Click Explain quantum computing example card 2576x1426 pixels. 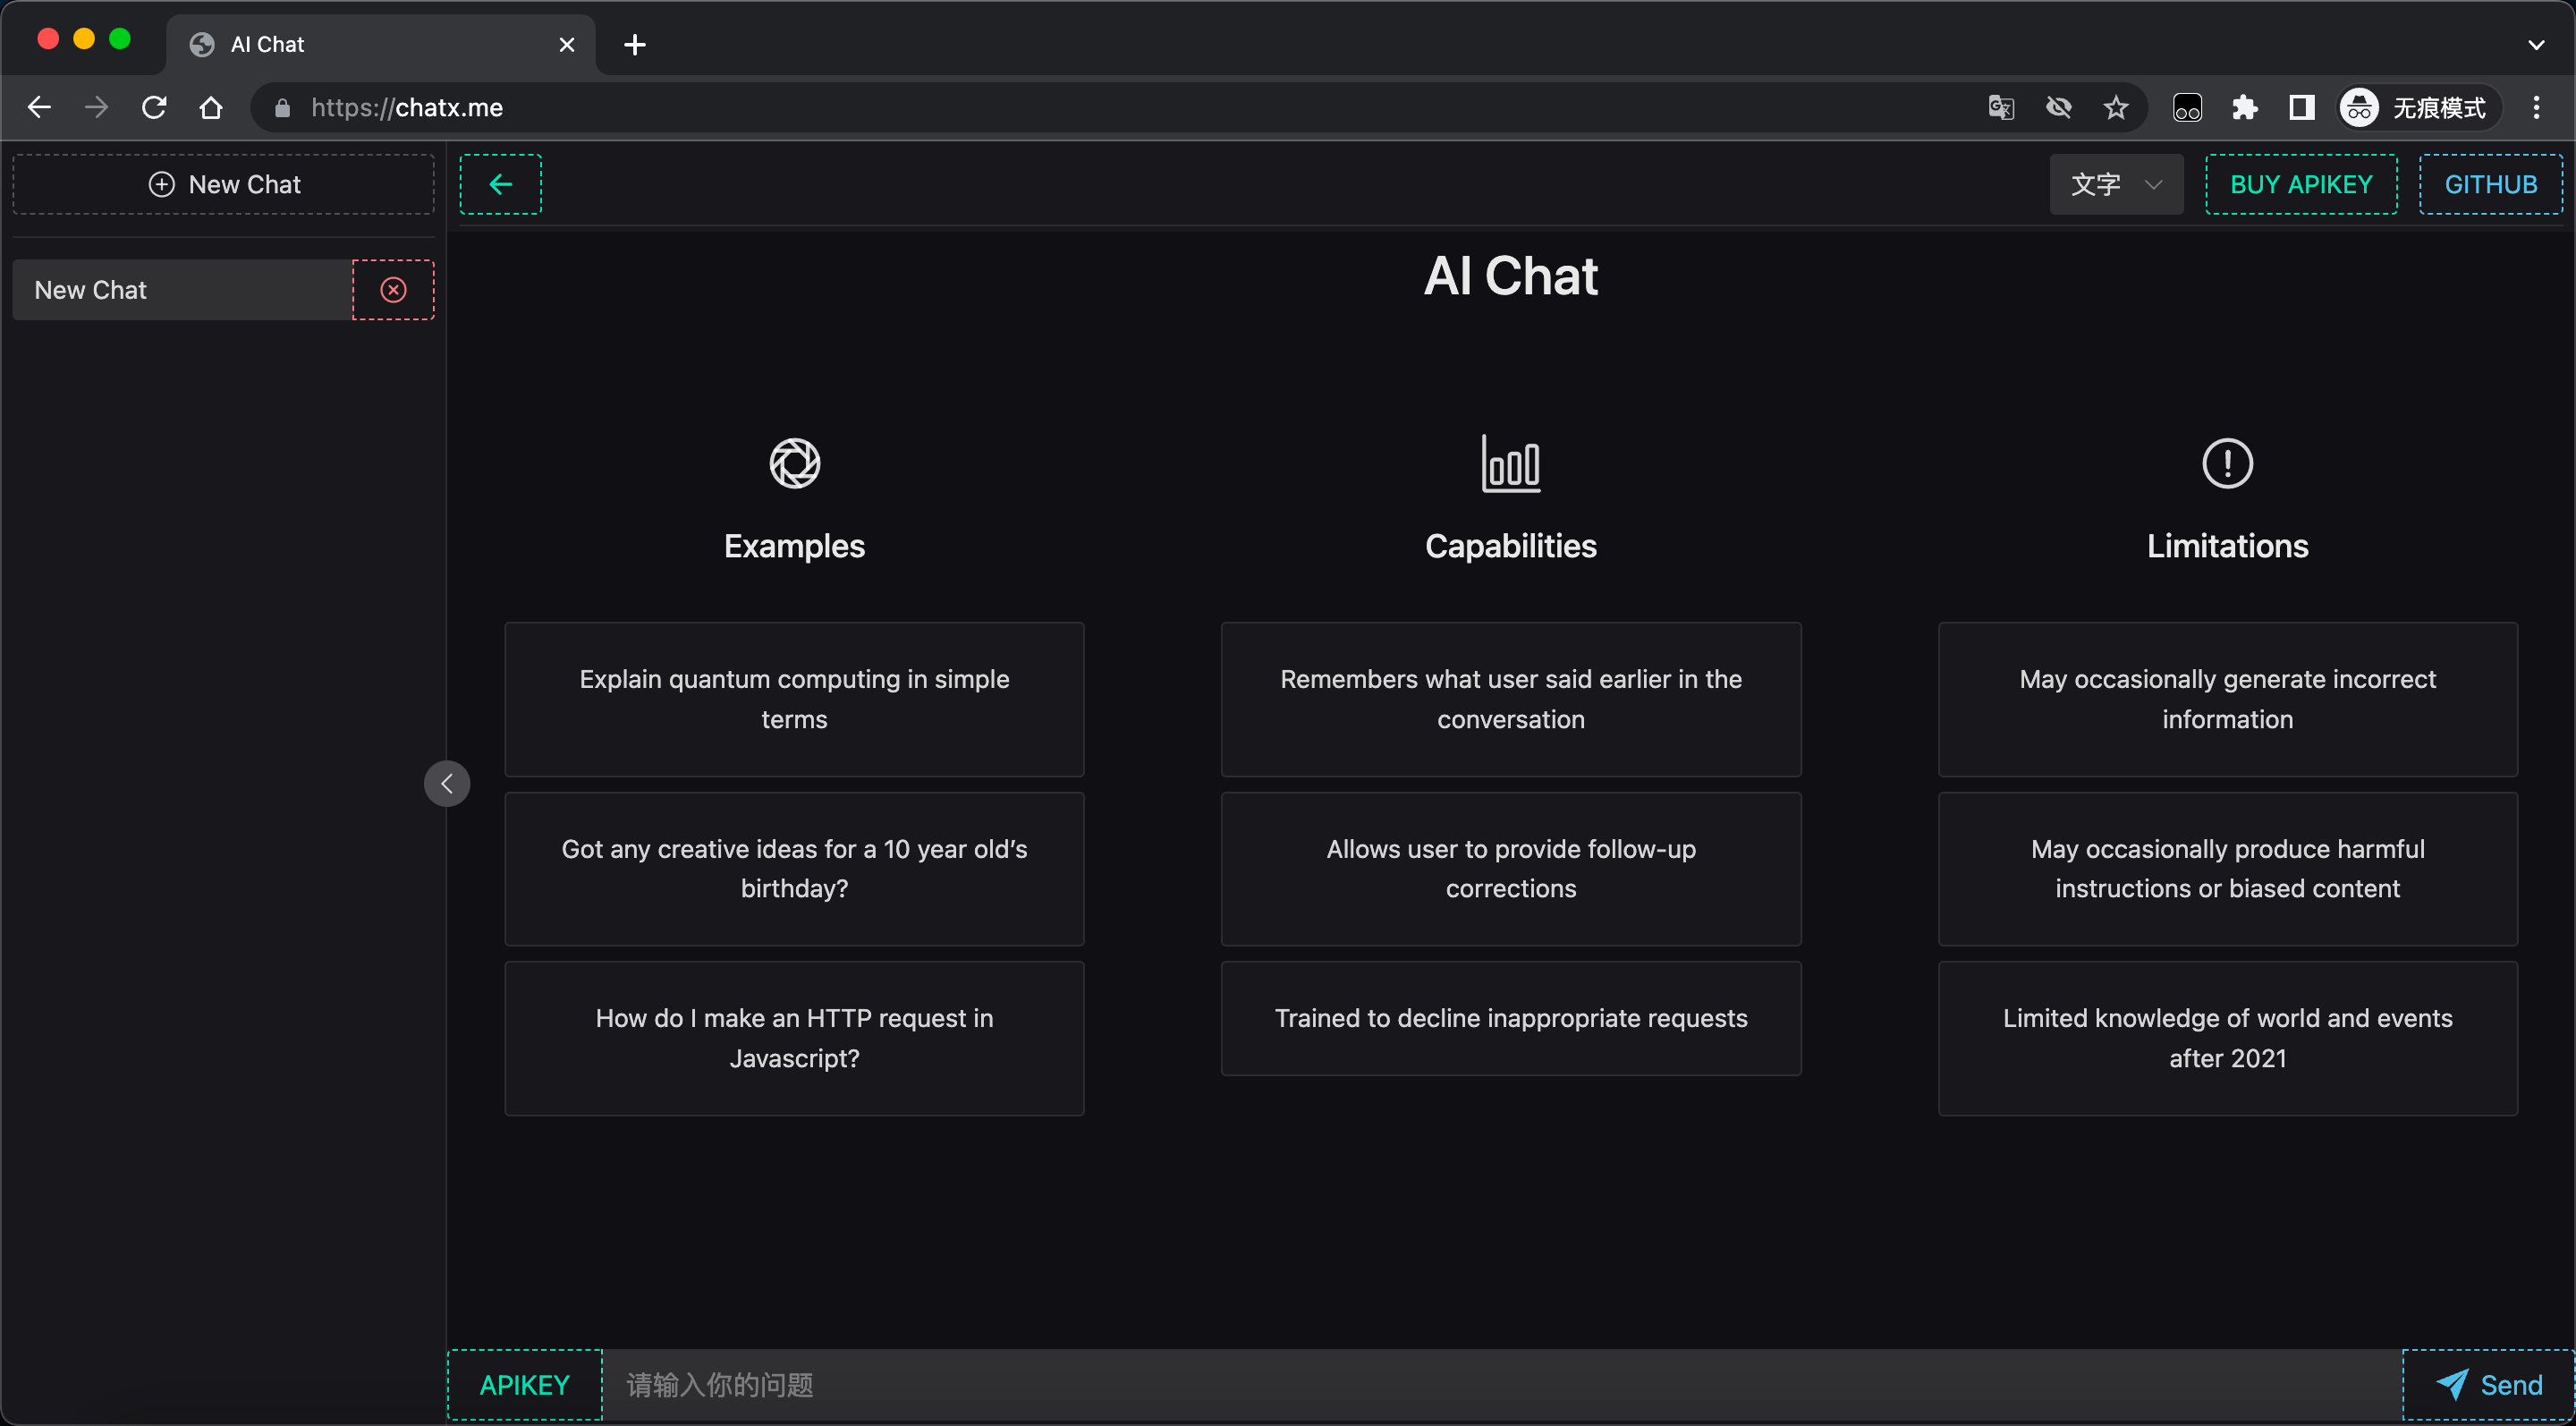point(793,697)
